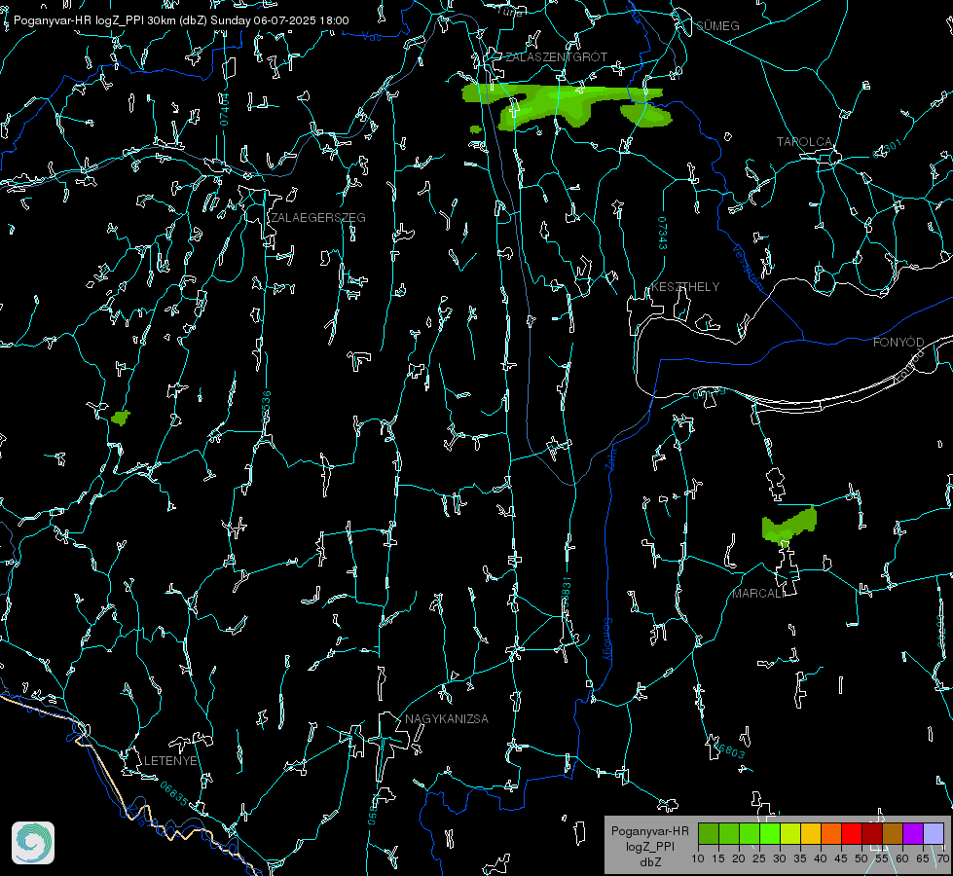Screen dimensions: 953x876
Task: Pick the 35-40 dBZ yellow swatch
Action: (811, 834)
